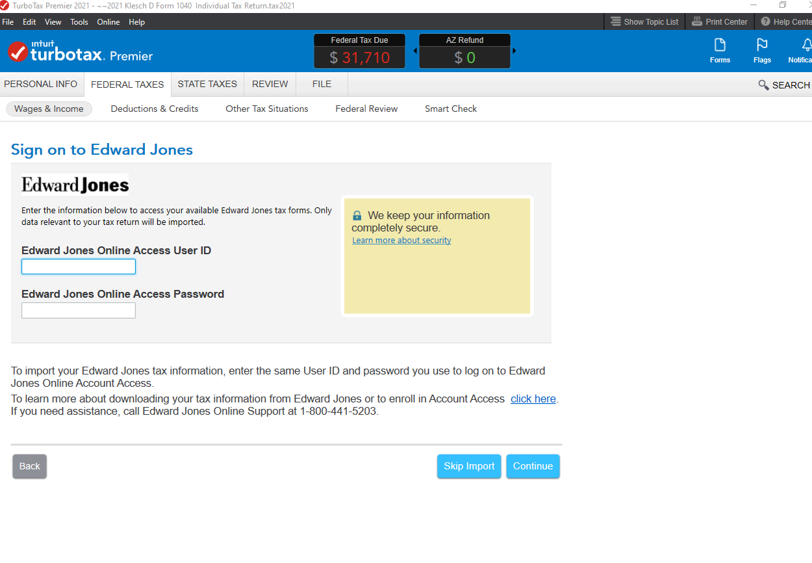812x563 pixels.
Task: Select the Federal Taxes tab
Action: click(127, 85)
